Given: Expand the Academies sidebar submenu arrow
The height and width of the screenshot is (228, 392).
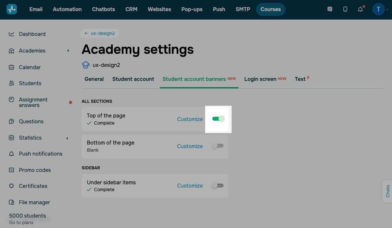Looking at the screenshot, I should (x=68, y=51).
